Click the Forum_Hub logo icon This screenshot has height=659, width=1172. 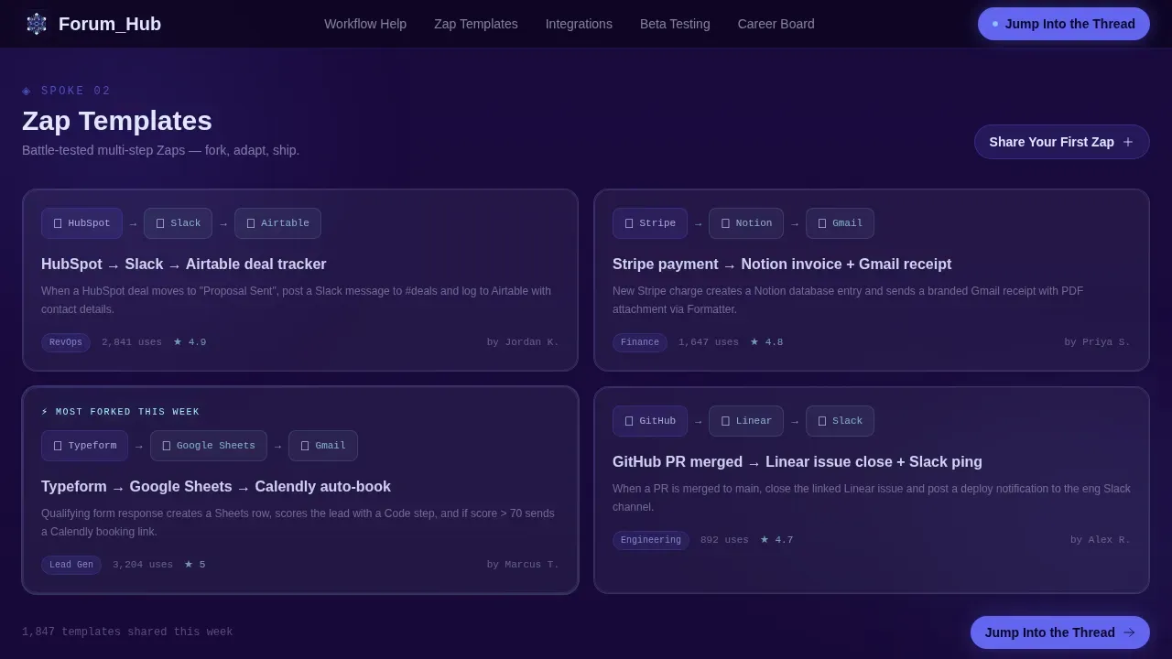(37, 24)
